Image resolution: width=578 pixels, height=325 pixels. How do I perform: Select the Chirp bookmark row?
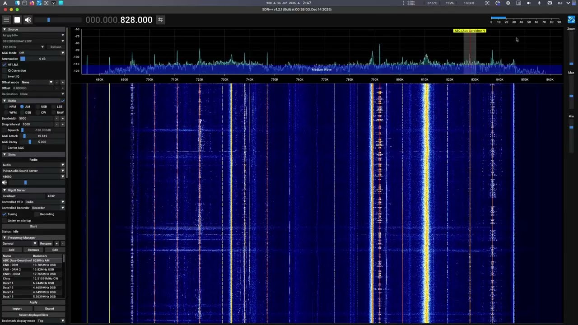click(33, 279)
